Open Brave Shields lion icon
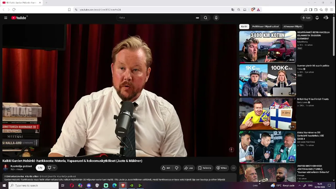Viewport: 336px width, 189px height. tap(252, 10)
